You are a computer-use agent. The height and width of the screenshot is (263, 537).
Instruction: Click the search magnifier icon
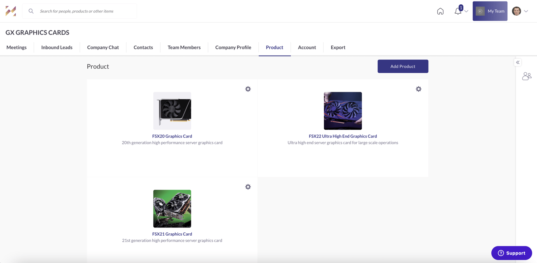click(x=31, y=11)
